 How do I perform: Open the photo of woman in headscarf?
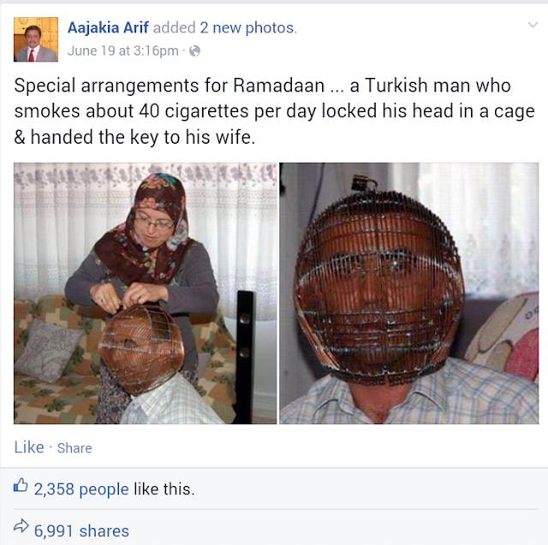coord(145,293)
